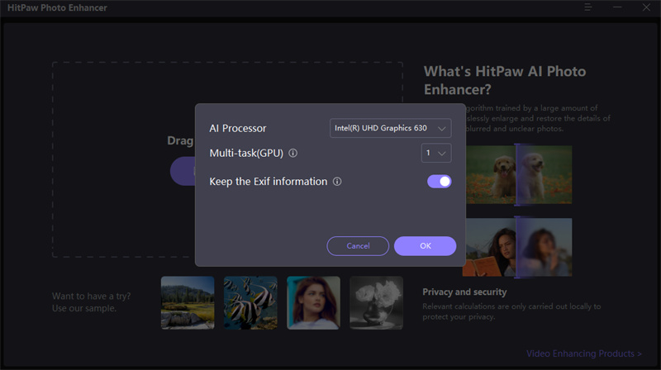Select the woman portrait sample image
Image resolution: width=661 pixels, height=370 pixels.
(313, 302)
